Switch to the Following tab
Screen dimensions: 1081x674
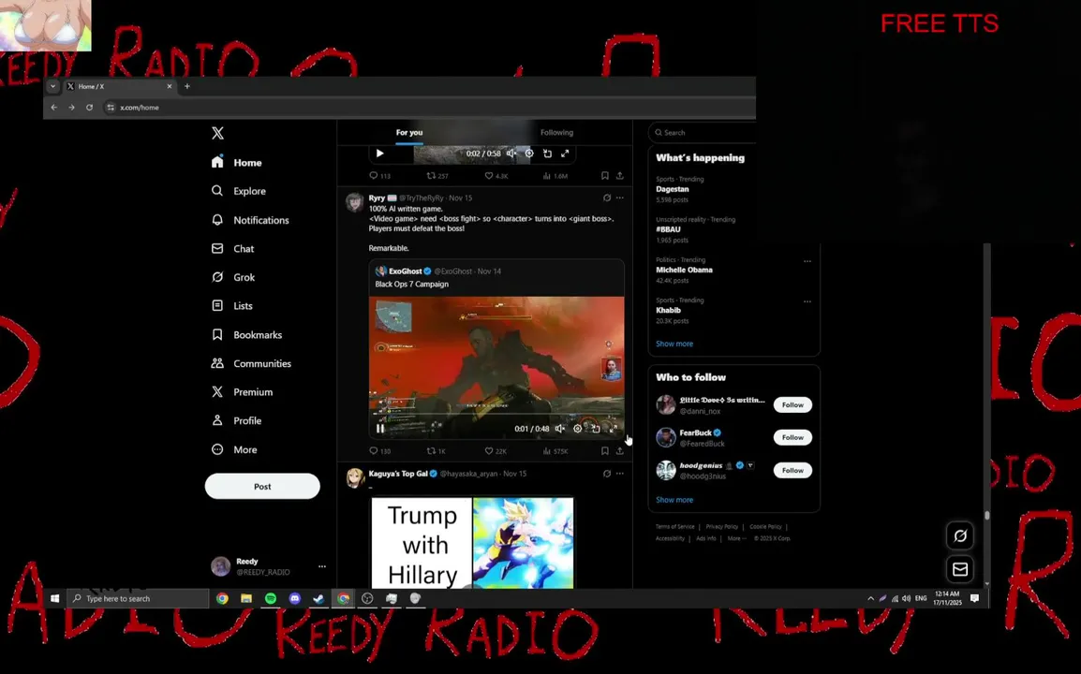[x=557, y=132]
